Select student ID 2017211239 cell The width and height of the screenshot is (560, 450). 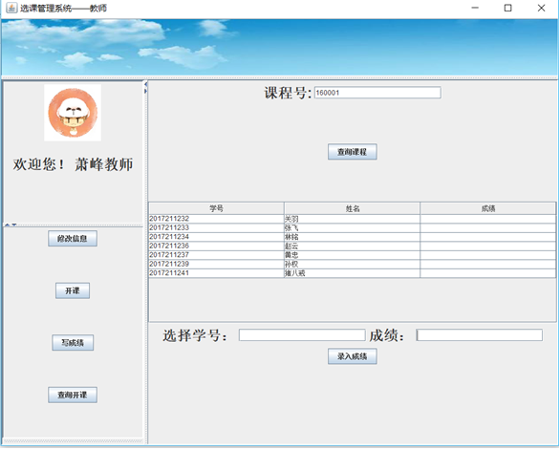pyautogui.click(x=216, y=264)
